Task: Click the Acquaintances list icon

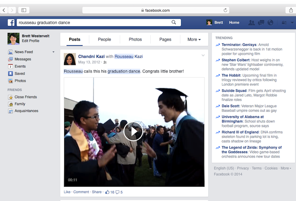Action: click(x=10, y=111)
